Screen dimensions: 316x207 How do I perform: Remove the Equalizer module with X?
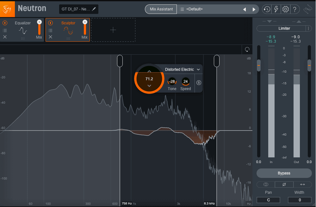(5, 37)
